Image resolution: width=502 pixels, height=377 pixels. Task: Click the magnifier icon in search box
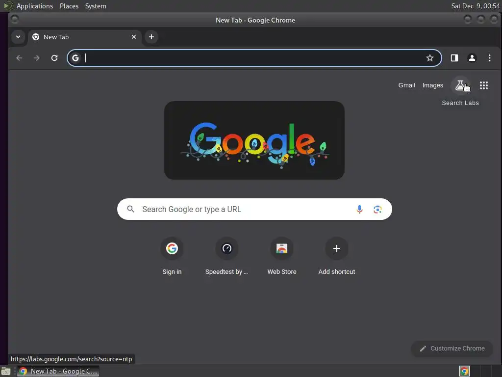(x=130, y=209)
